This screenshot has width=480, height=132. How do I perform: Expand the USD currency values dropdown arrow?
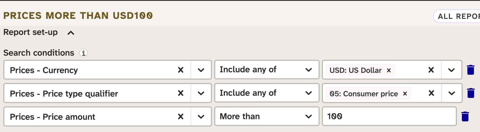pyautogui.click(x=451, y=70)
